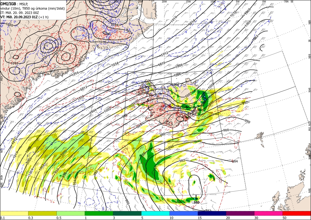Click the '0.1' legend value
Viewport: 311px width, 220px height.
click(x=2, y=218)
